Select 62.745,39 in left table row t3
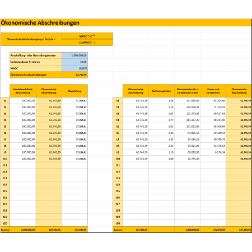252x252 pixels. click(49, 114)
